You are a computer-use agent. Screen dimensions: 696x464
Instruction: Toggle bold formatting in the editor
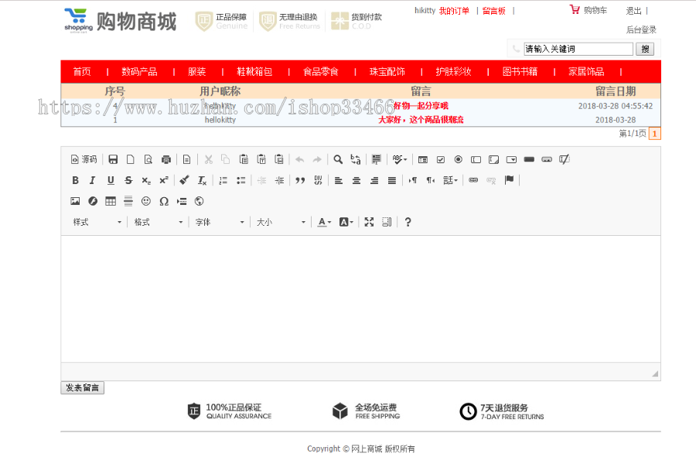(x=73, y=179)
